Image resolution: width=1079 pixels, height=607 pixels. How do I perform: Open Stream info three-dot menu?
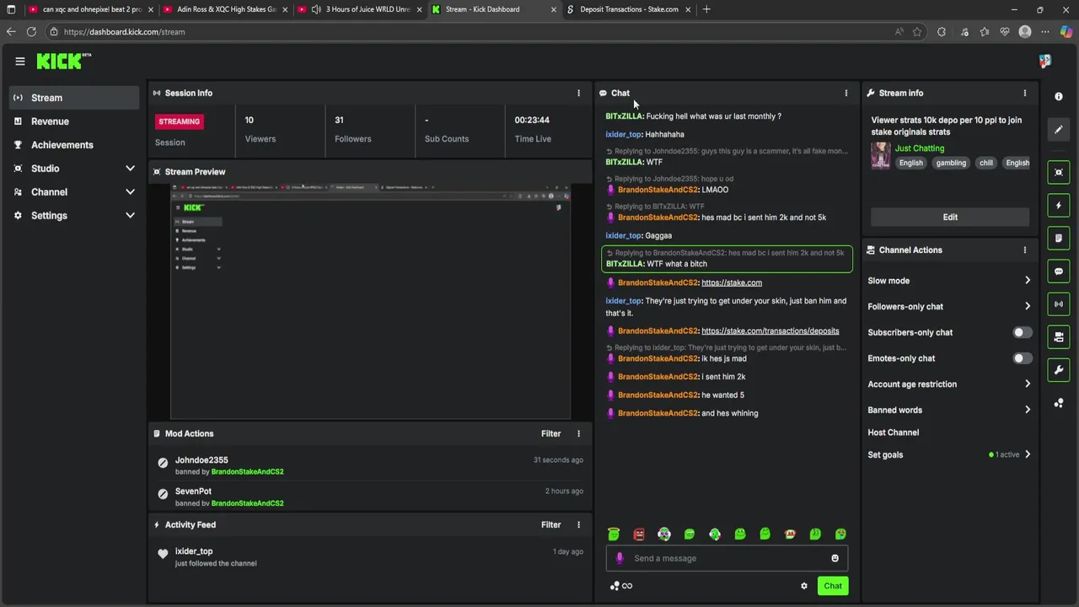point(1025,93)
